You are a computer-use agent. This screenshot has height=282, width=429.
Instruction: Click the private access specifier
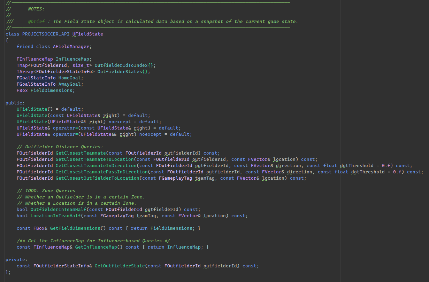click(15, 260)
